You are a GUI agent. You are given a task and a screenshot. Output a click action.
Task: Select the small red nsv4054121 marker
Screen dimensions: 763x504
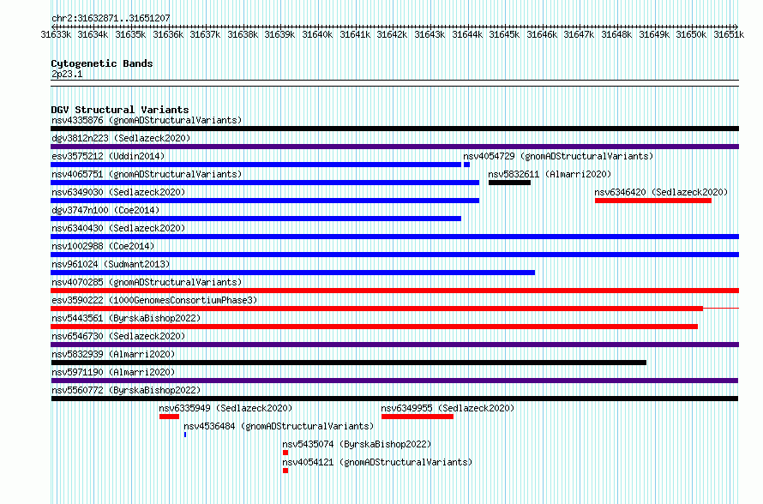[x=285, y=471]
